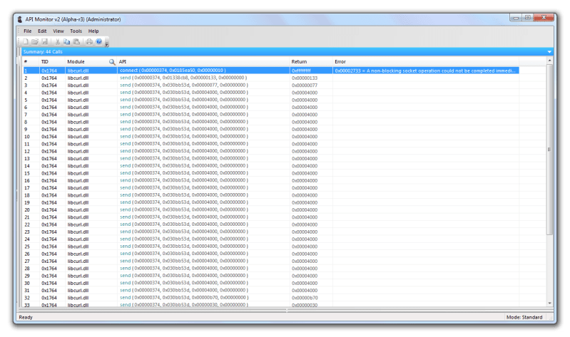The width and height of the screenshot is (570, 337).
Task: Click 'Mode: Standard' in the status bar
Action: click(524, 317)
